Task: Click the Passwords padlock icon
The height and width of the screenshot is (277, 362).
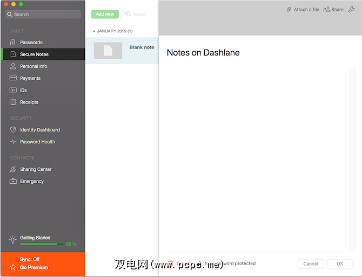Action: tap(13, 42)
